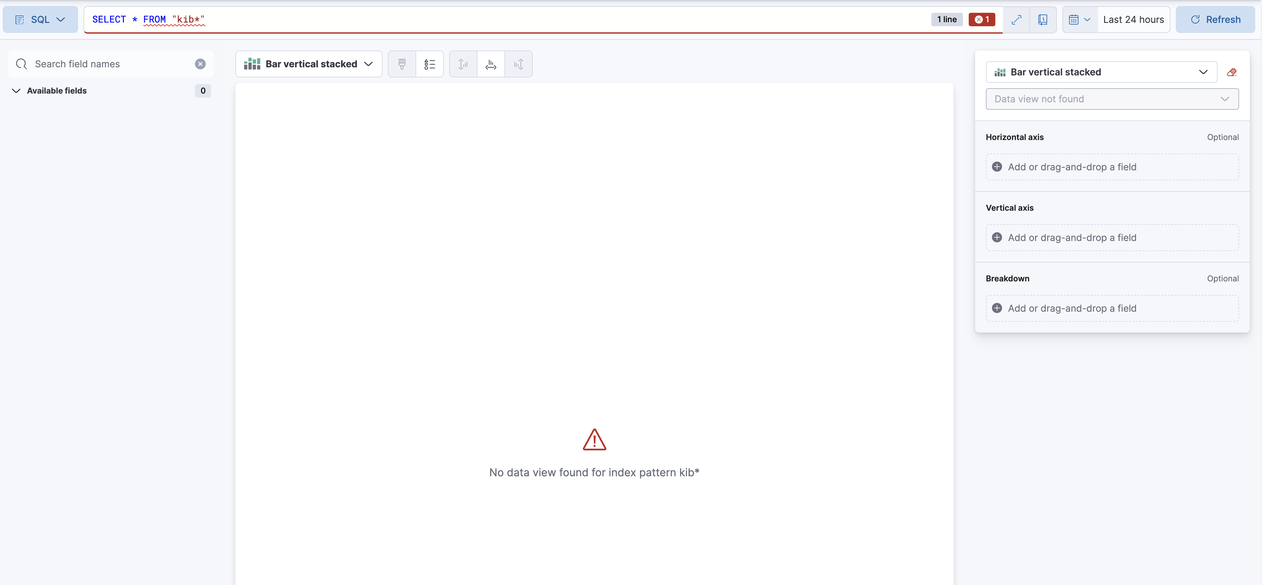1262x585 pixels.
Task: Open the legend settings icon
Action: pos(430,64)
